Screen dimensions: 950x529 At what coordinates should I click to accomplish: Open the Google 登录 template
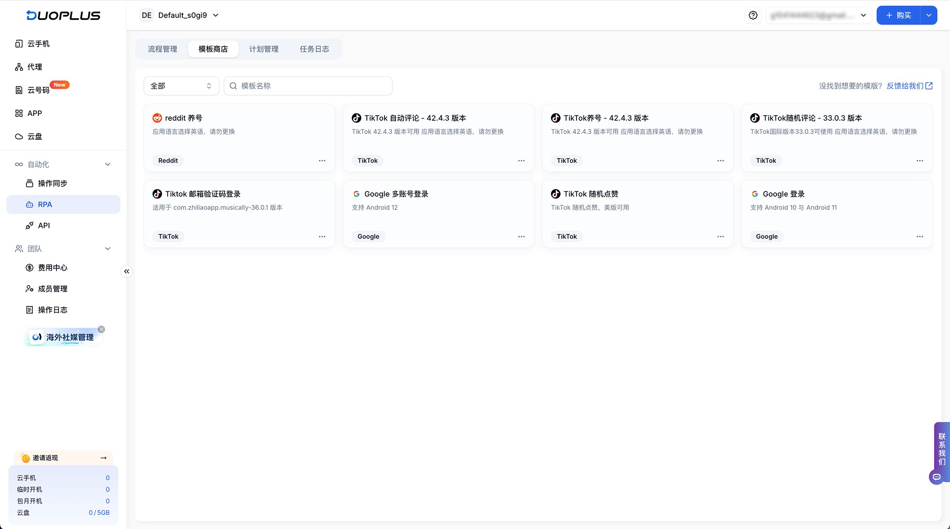pos(837,214)
